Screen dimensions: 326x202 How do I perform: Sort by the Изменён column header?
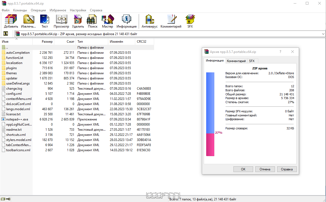[121, 42]
